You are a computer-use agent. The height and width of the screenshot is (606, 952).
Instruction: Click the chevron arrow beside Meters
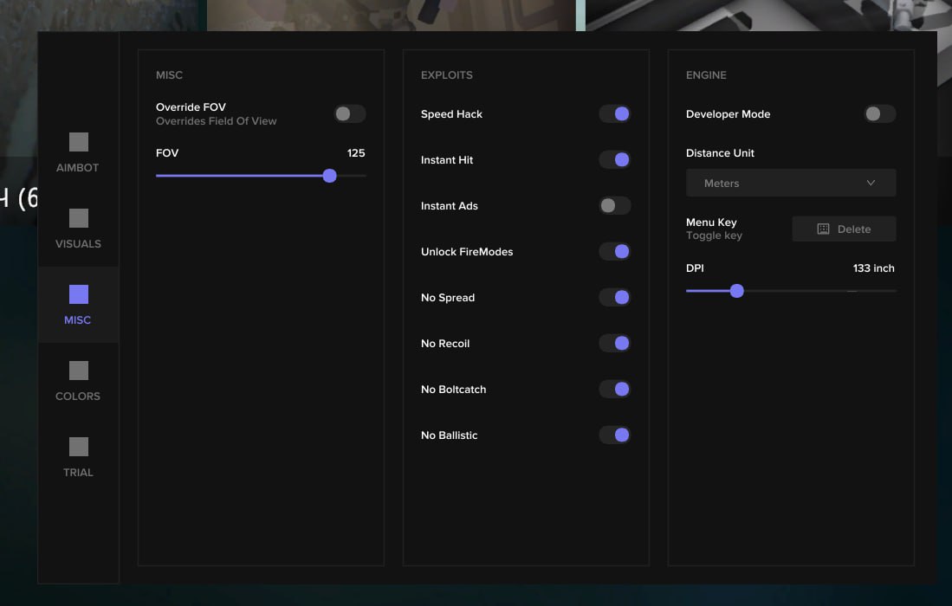[871, 184]
